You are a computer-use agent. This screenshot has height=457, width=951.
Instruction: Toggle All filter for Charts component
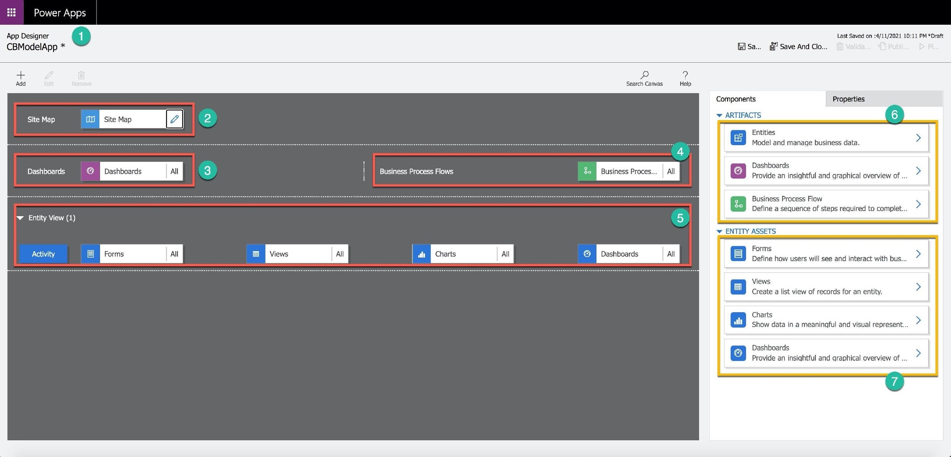pos(505,254)
